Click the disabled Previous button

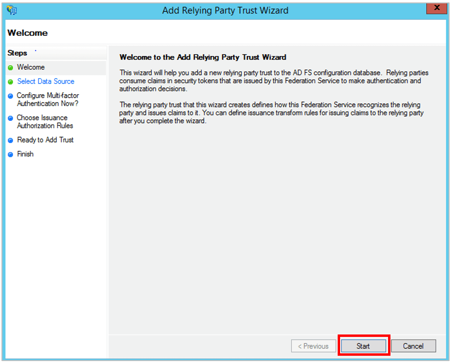[313, 346]
